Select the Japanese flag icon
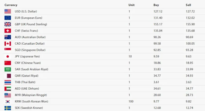 point(8,57)
